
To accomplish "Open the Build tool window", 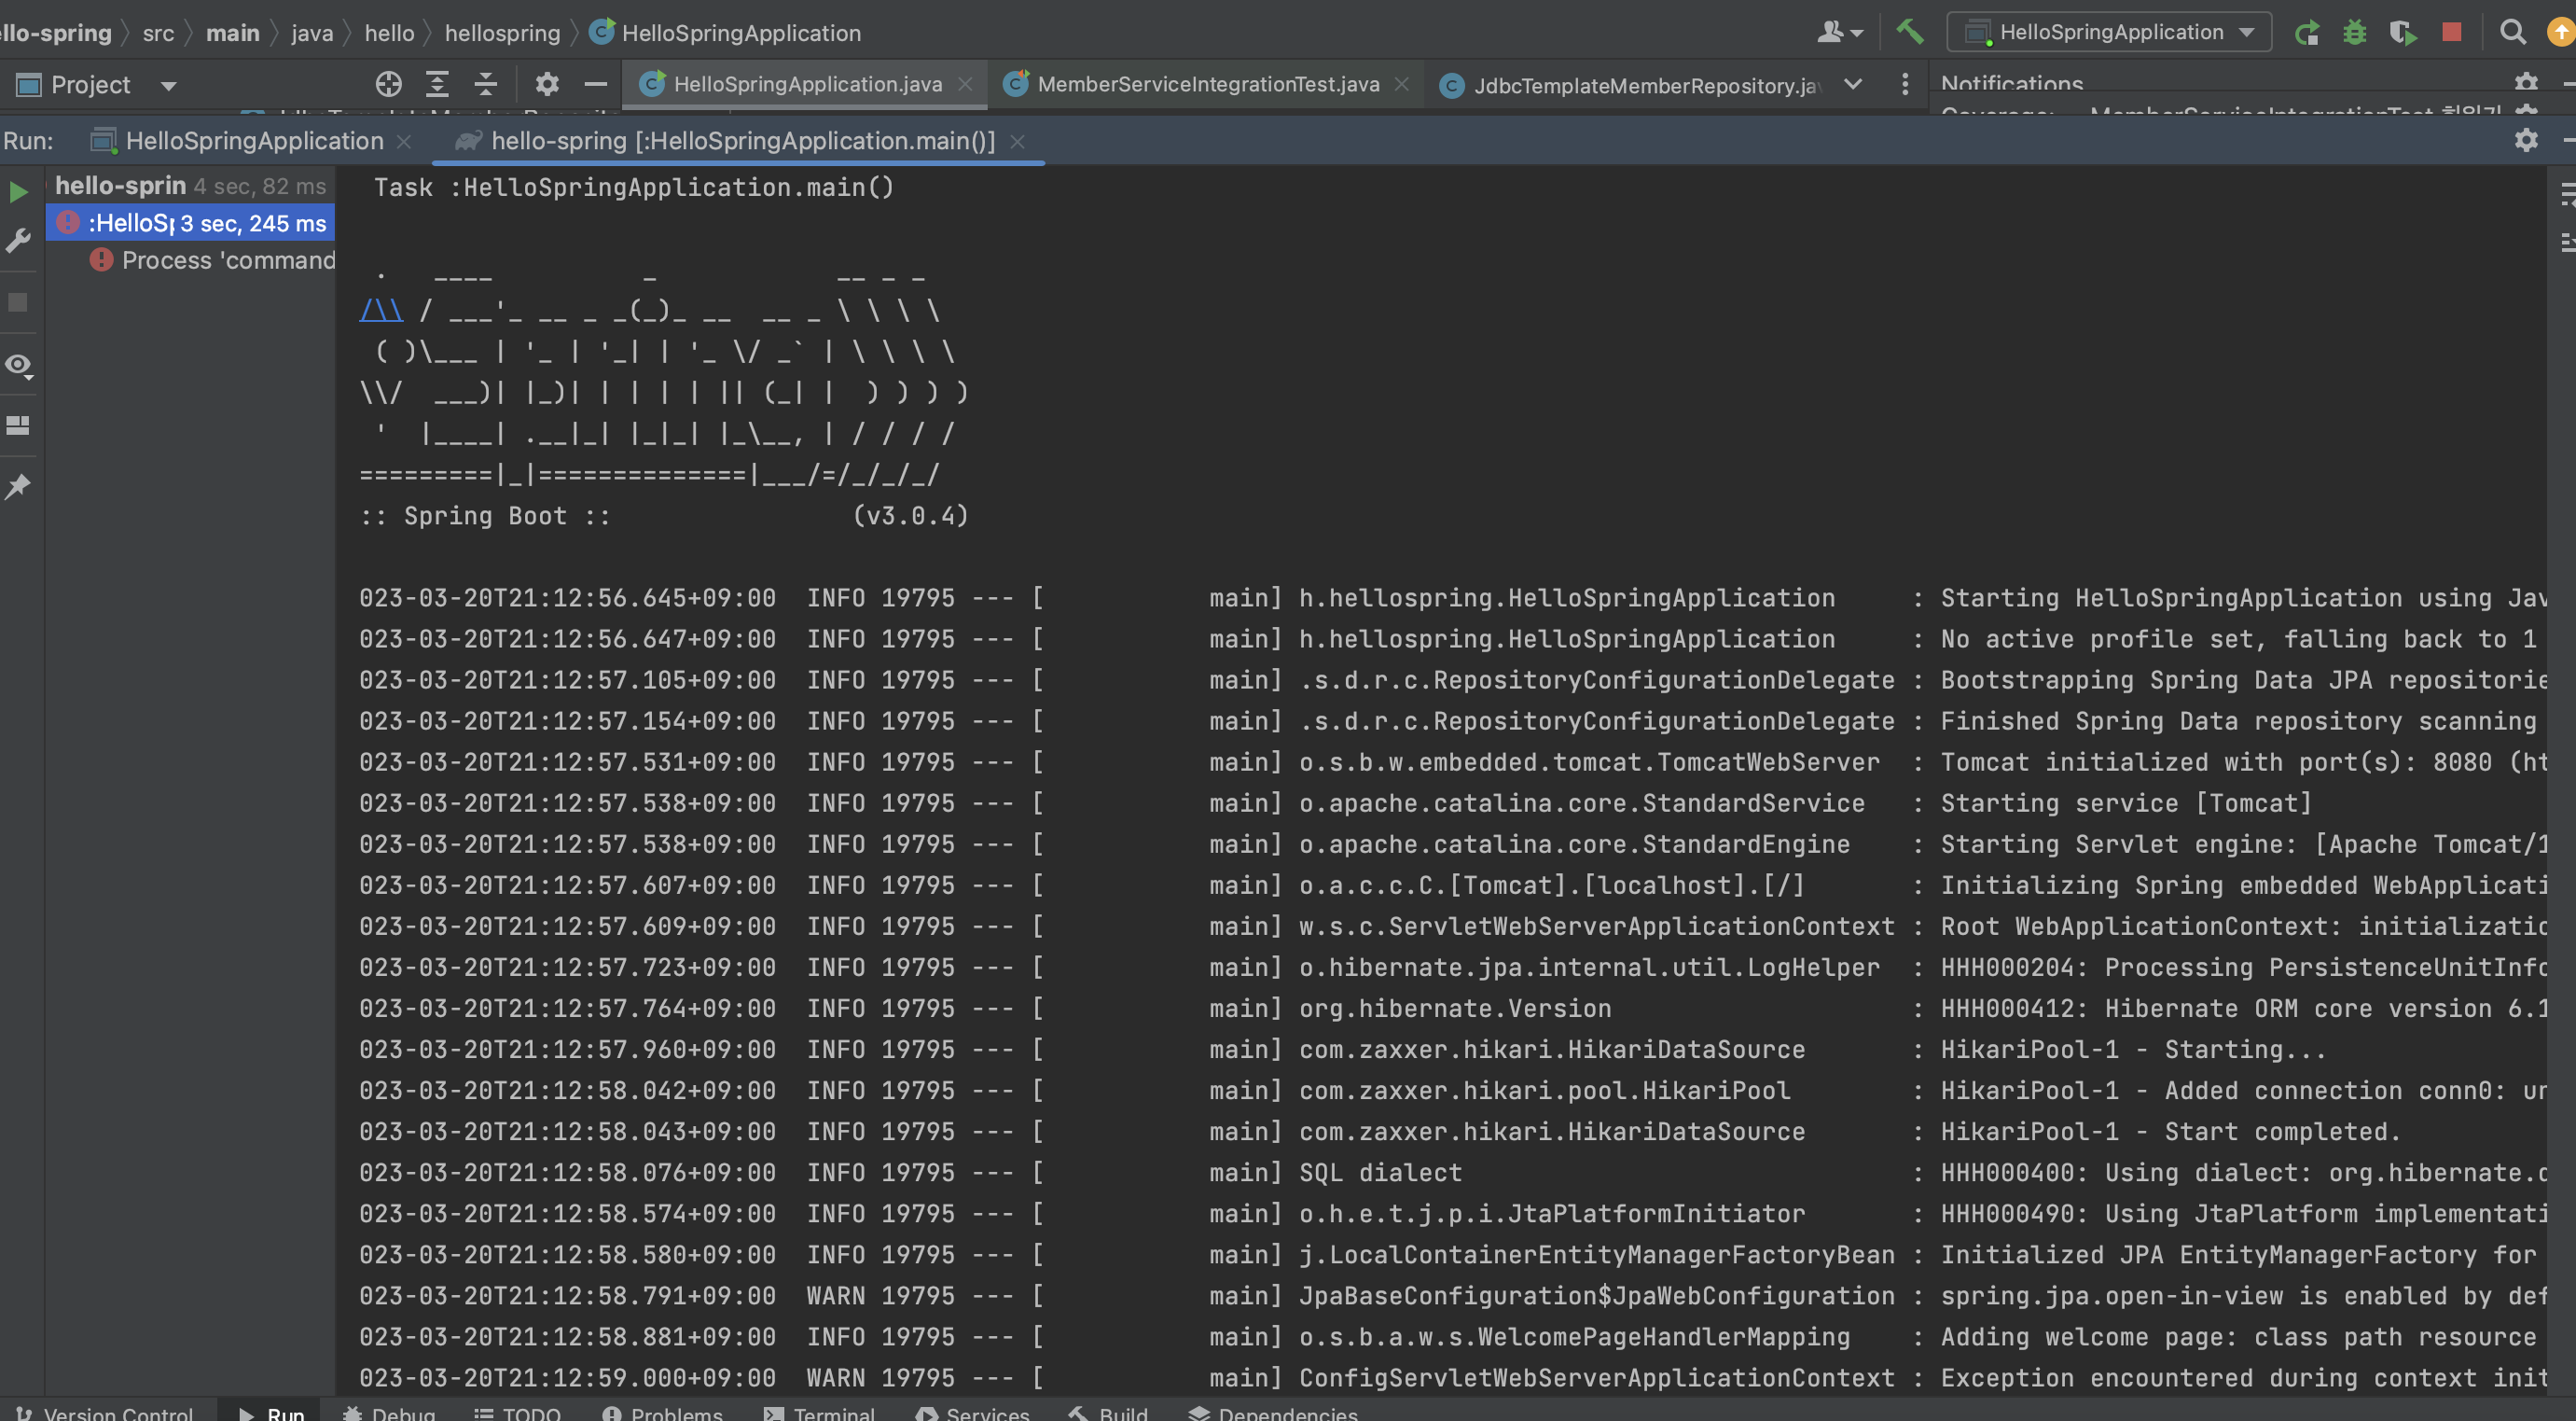I will click(1109, 1411).
